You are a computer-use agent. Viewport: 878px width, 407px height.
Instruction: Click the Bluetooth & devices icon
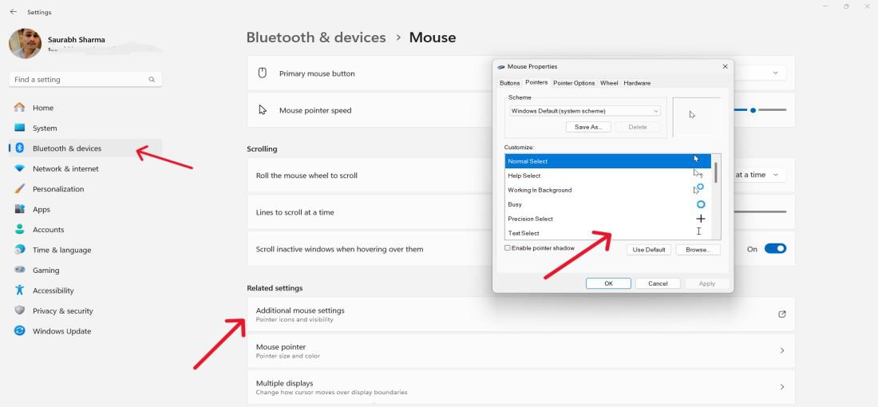19,148
